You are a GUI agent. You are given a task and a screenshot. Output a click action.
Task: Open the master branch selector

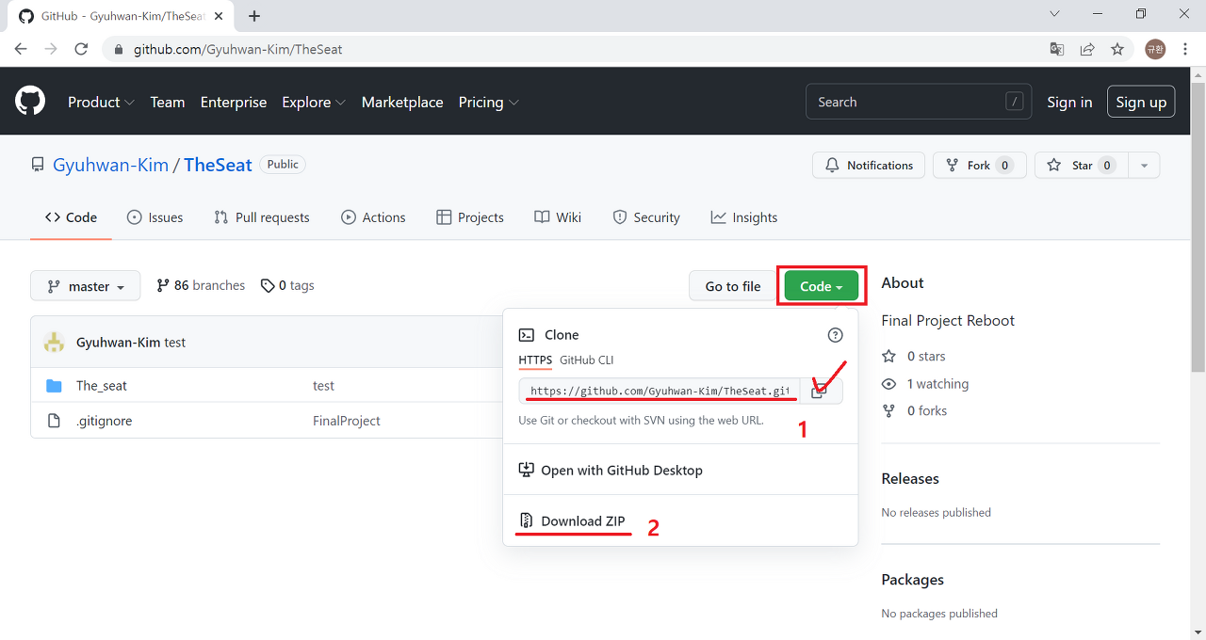click(x=86, y=286)
